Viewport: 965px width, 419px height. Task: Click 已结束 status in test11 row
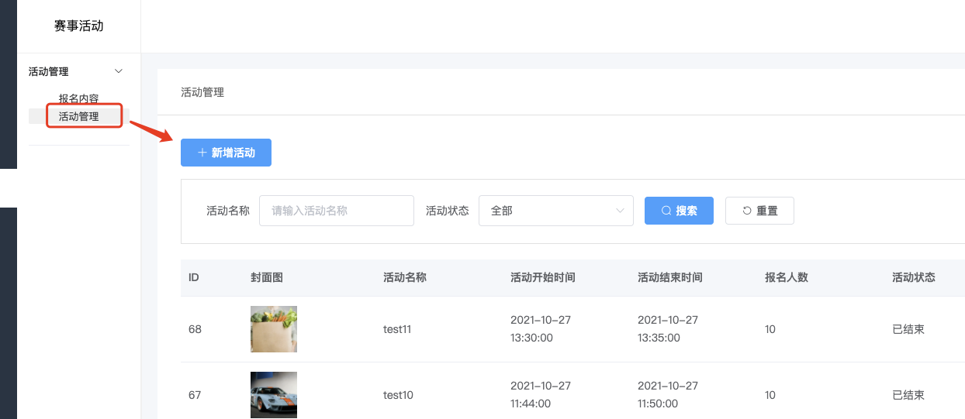pos(908,329)
